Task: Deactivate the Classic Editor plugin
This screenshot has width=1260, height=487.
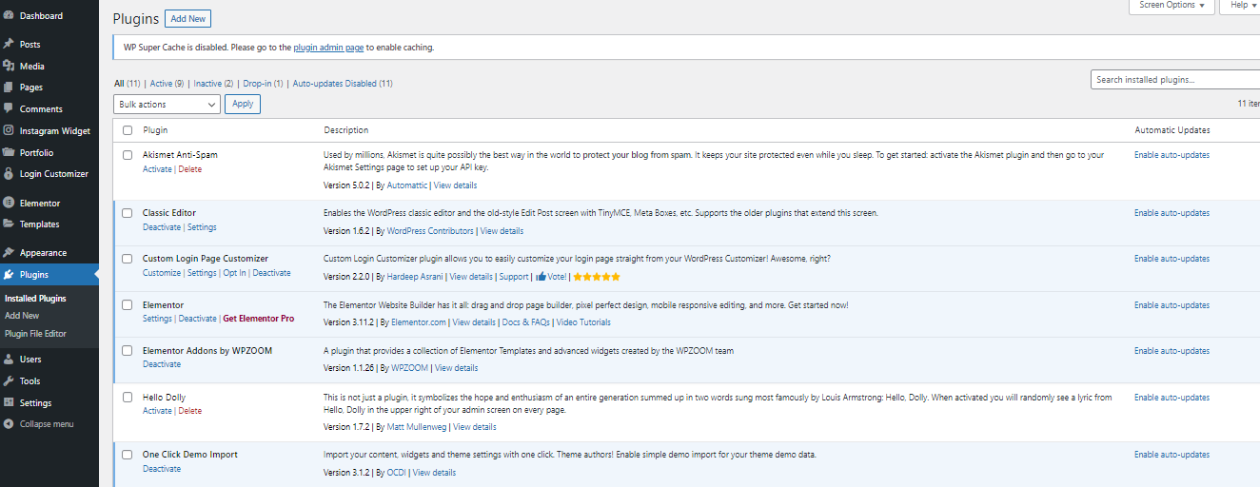Action: coord(162,227)
